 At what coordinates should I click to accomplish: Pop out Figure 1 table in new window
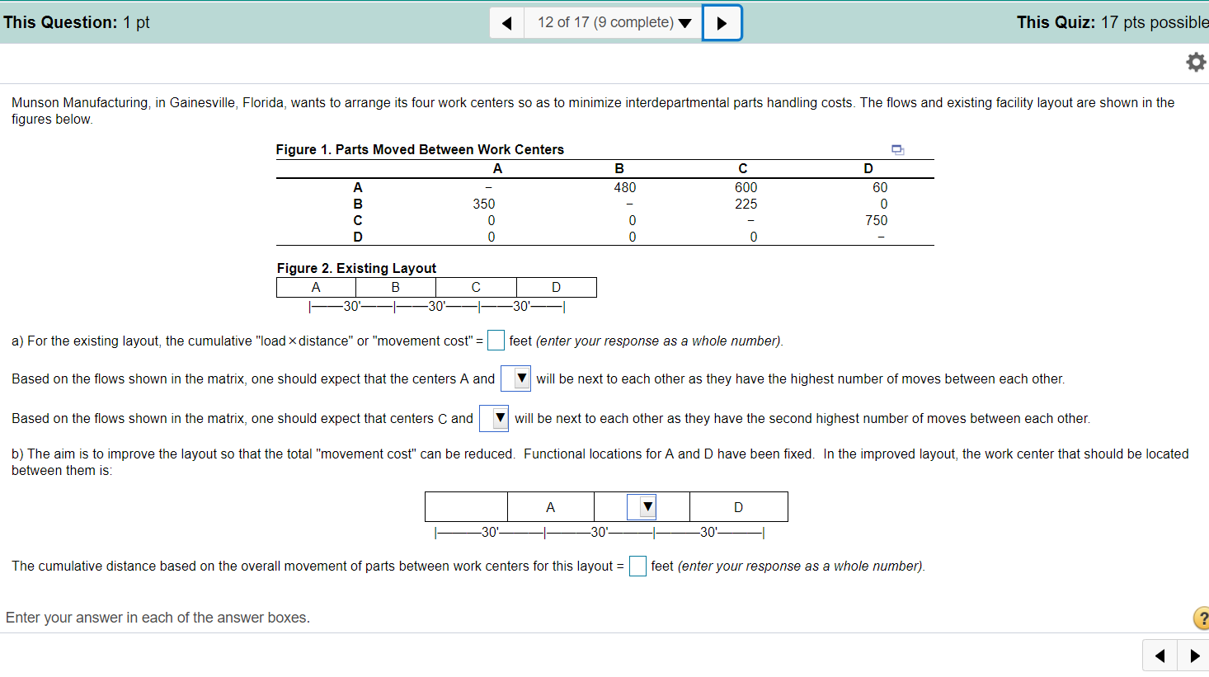898,149
